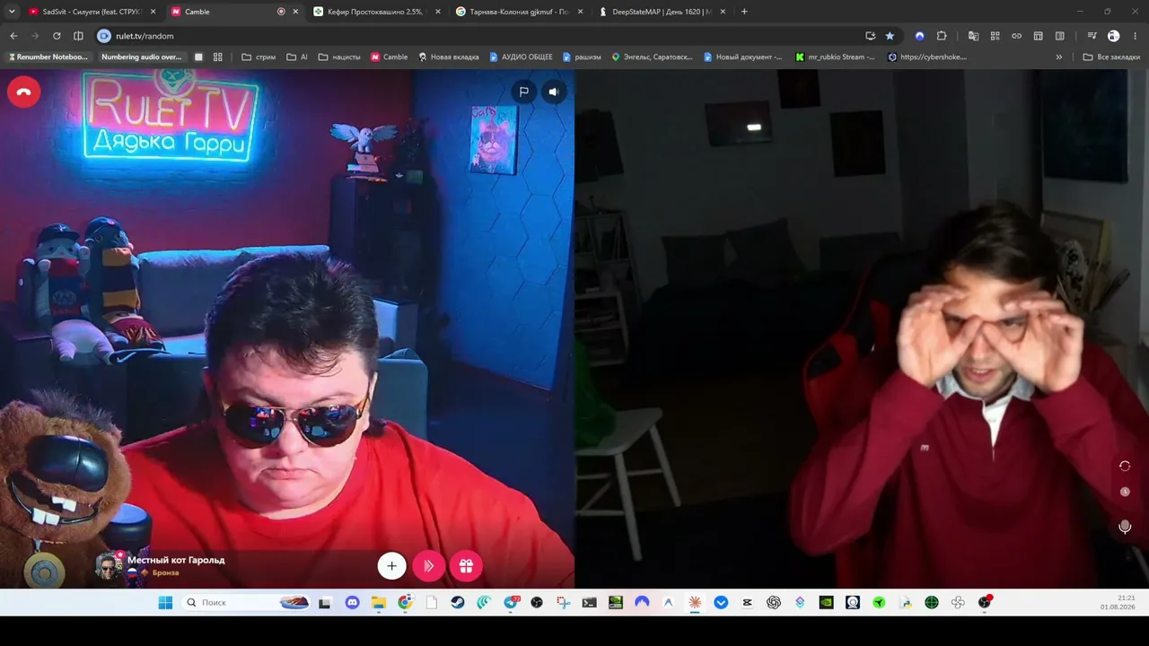Open the рашизм bookmark

(582, 57)
